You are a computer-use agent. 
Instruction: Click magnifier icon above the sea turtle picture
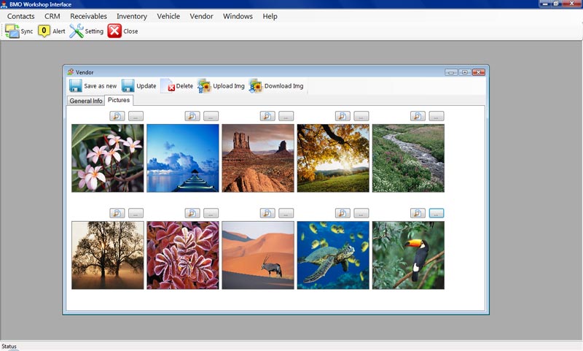point(343,213)
